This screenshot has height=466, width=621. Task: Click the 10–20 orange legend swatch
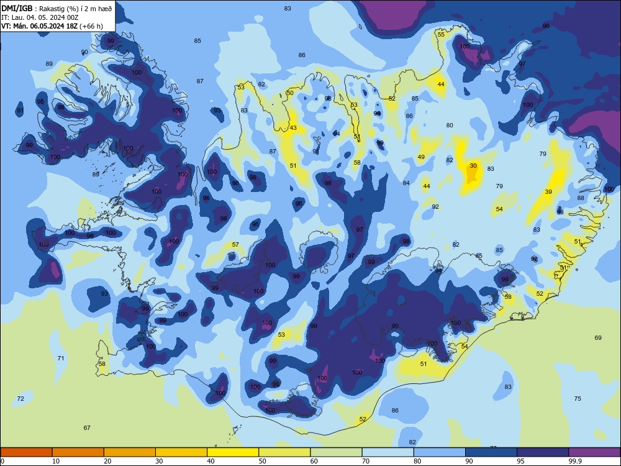tap(78, 452)
